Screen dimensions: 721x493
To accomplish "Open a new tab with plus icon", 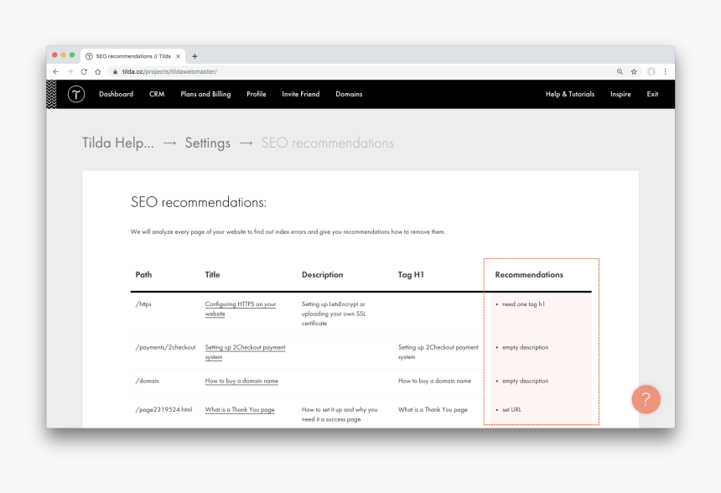I will pyautogui.click(x=195, y=56).
